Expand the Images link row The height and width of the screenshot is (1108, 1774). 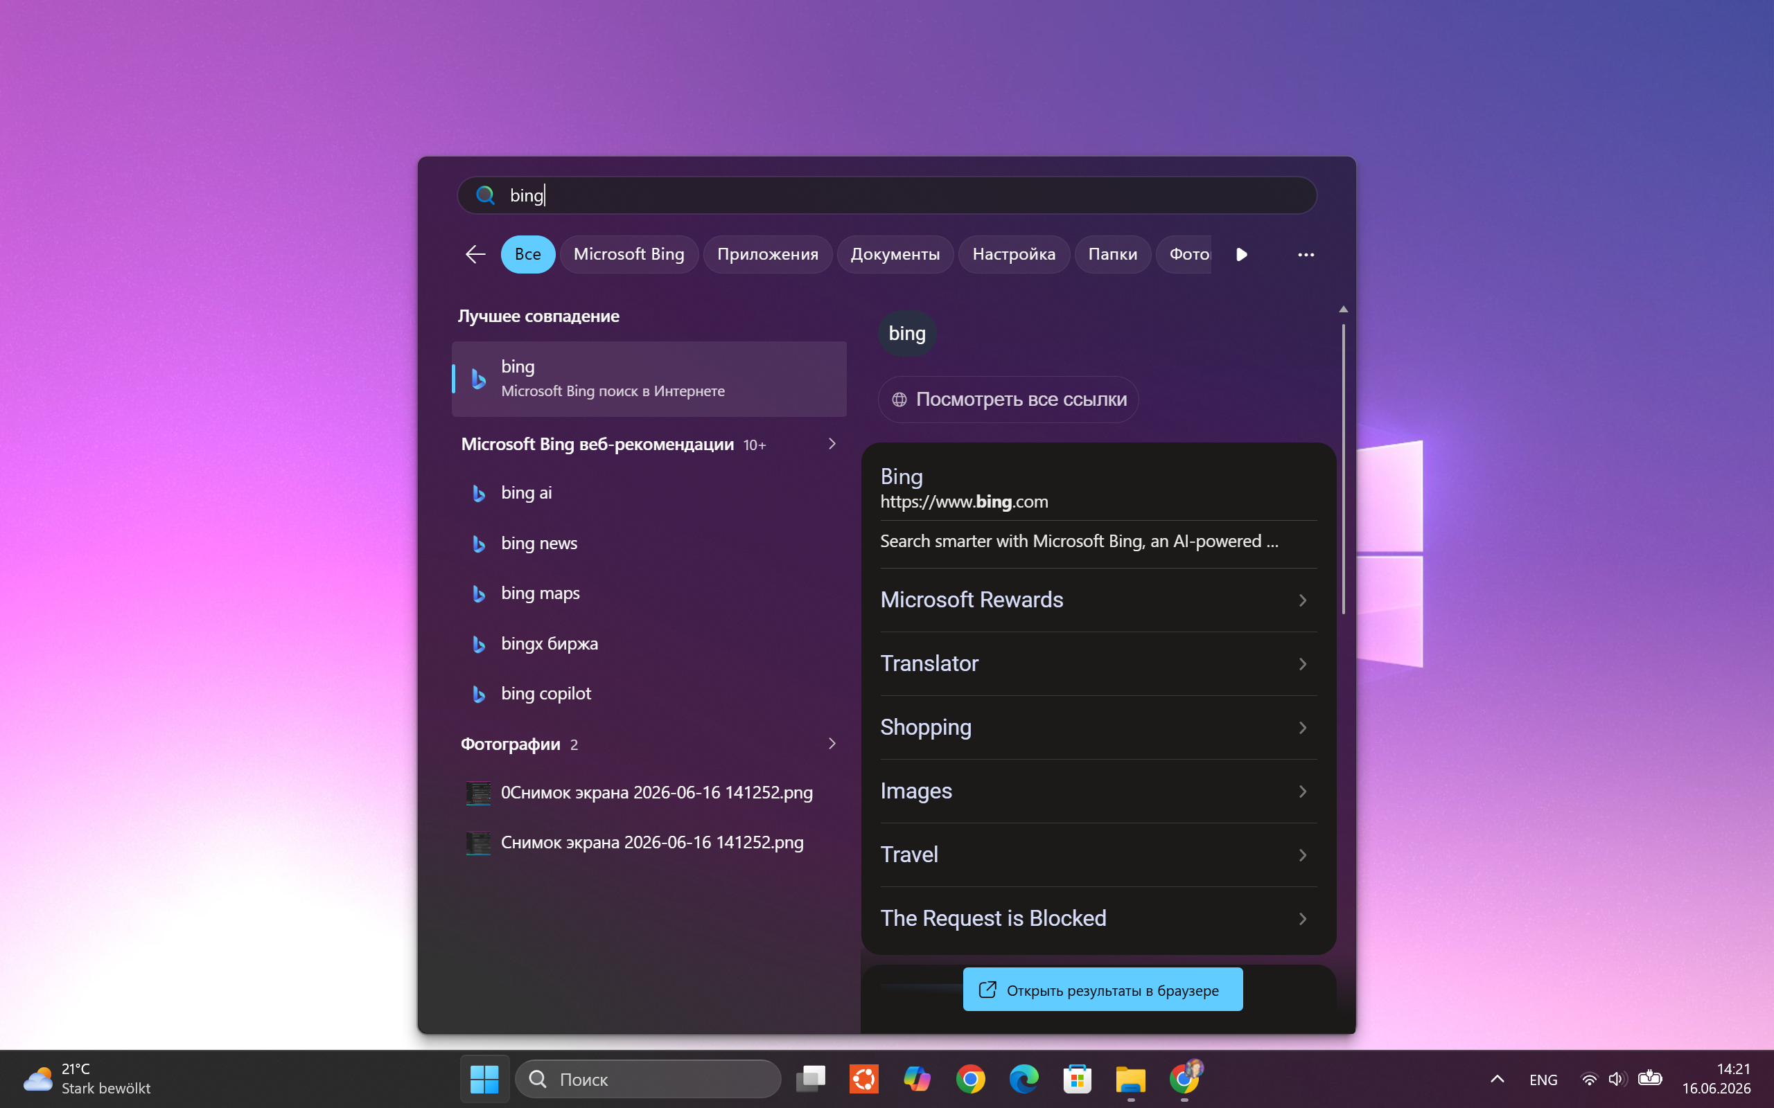point(1098,792)
